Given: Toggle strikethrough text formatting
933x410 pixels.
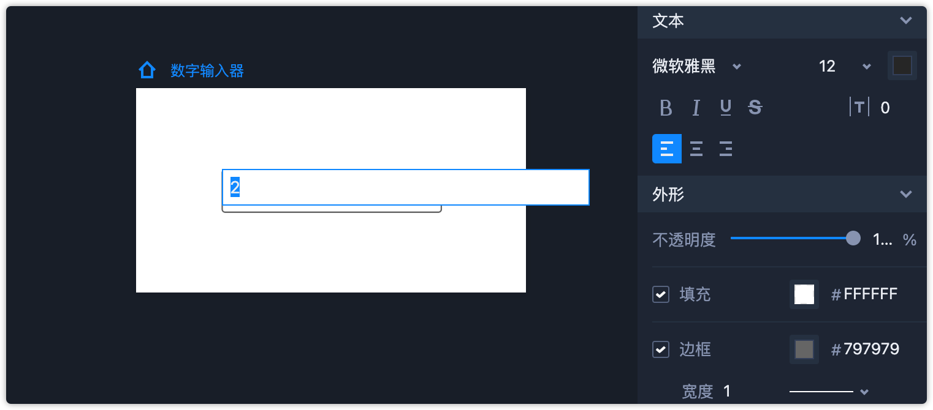Looking at the screenshot, I should [x=755, y=108].
